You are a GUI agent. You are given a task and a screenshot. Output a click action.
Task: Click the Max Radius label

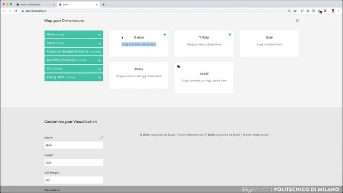(x=52, y=190)
